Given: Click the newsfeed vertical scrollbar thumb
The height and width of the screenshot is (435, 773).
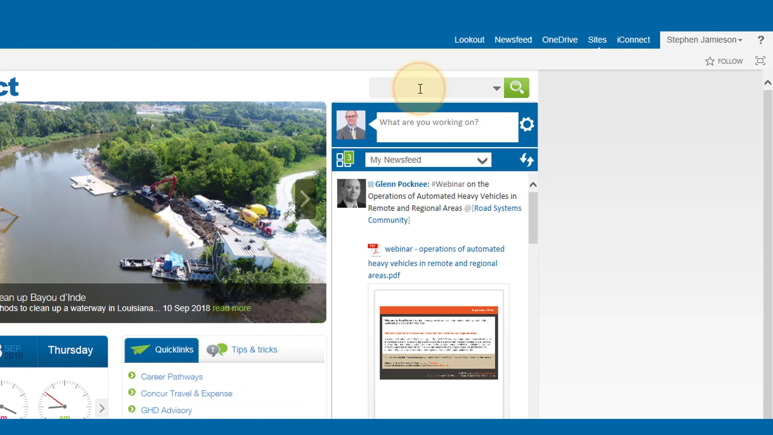Looking at the screenshot, I should pyautogui.click(x=533, y=217).
